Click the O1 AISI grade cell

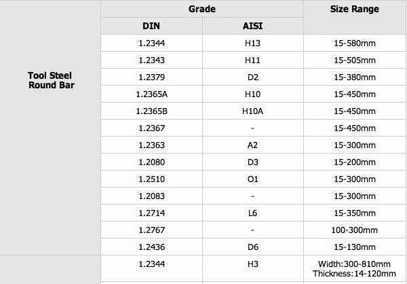pyautogui.click(x=252, y=179)
